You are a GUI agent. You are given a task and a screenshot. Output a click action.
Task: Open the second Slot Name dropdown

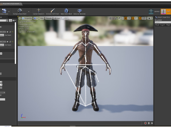(x=2, y=45)
